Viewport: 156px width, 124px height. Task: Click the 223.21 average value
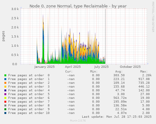pyautogui.click(x=119, y=79)
